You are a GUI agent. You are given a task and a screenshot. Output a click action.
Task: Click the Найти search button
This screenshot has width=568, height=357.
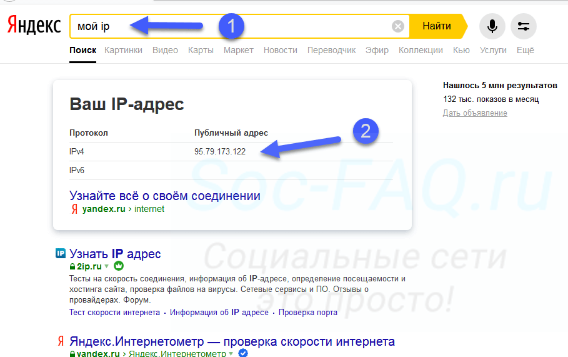coord(437,26)
